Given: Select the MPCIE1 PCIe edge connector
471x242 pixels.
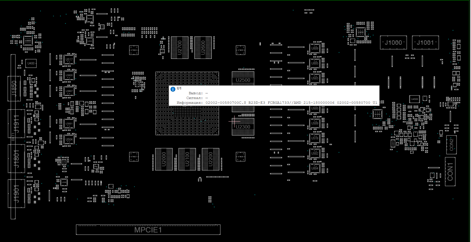Looking at the screenshot, I should [148, 230].
